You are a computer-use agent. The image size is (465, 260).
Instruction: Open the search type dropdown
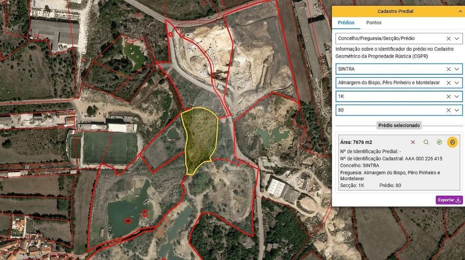coord(457,39)
